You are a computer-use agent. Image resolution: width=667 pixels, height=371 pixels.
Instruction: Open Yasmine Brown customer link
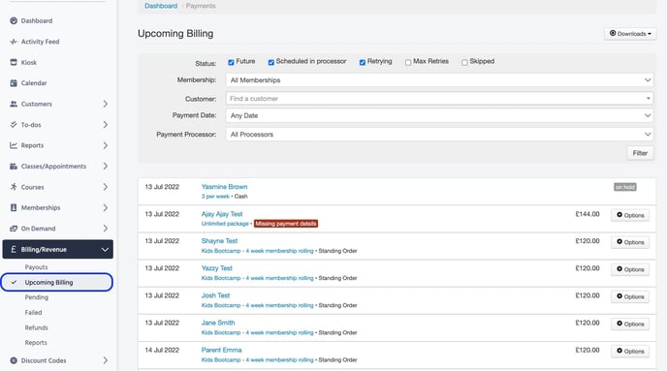pyautogui.click(x=224, y=187)
